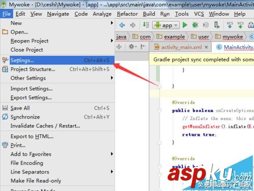Click the scroll-from-source target icon
Viewport: 254px width, 191px height.
tap(119, 47)
